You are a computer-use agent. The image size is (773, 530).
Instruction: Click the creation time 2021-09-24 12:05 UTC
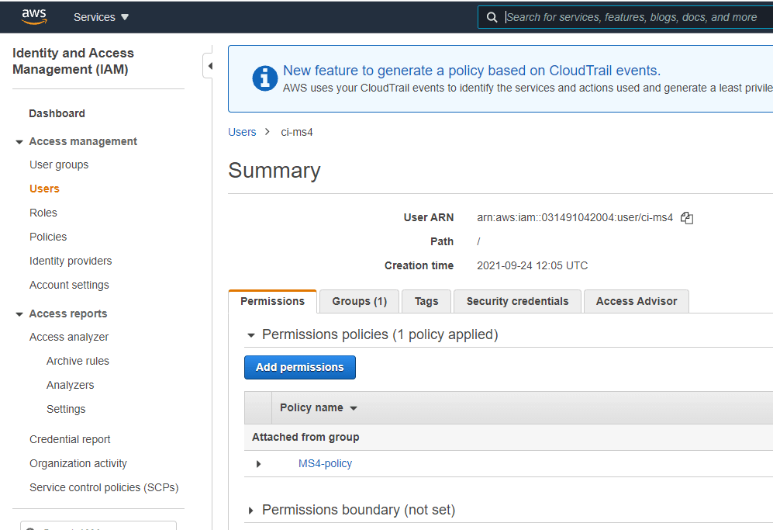[533, 266]
